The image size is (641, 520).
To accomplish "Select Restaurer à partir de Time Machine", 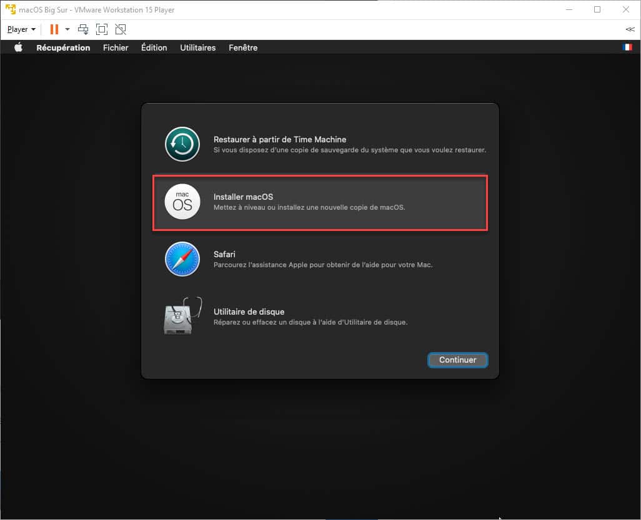I will (x=280, y=139).
